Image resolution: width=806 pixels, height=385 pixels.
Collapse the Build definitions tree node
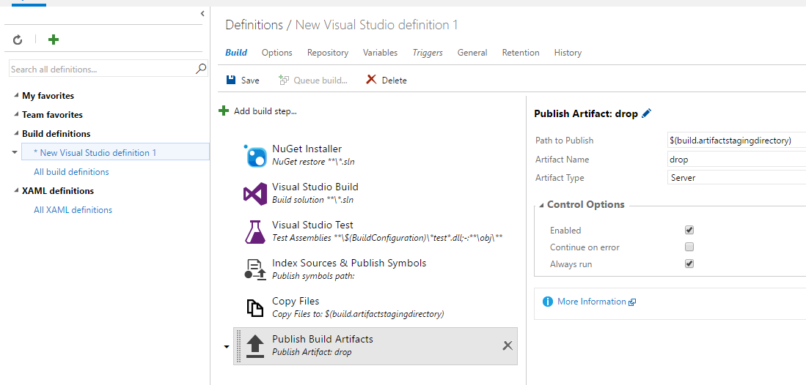click(x=16, y=134)
